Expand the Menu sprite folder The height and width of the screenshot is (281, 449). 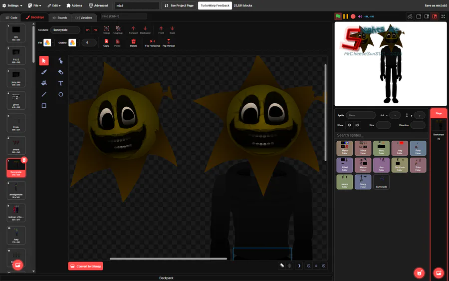(344, 148)
